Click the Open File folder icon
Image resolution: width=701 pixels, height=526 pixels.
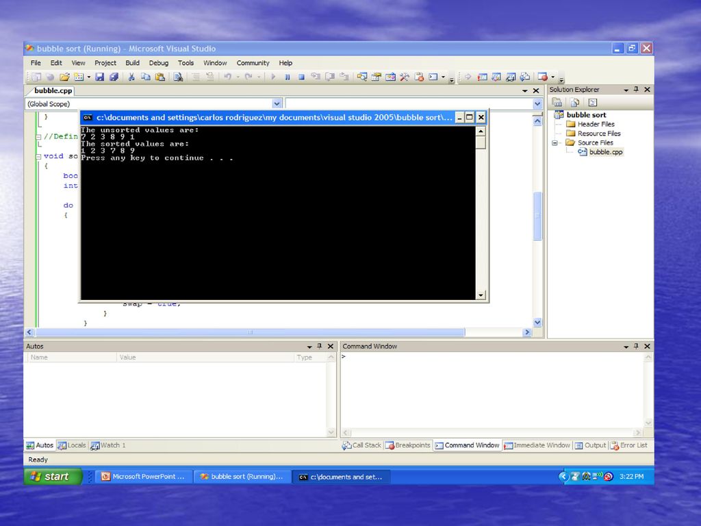(x=64, y=77)
